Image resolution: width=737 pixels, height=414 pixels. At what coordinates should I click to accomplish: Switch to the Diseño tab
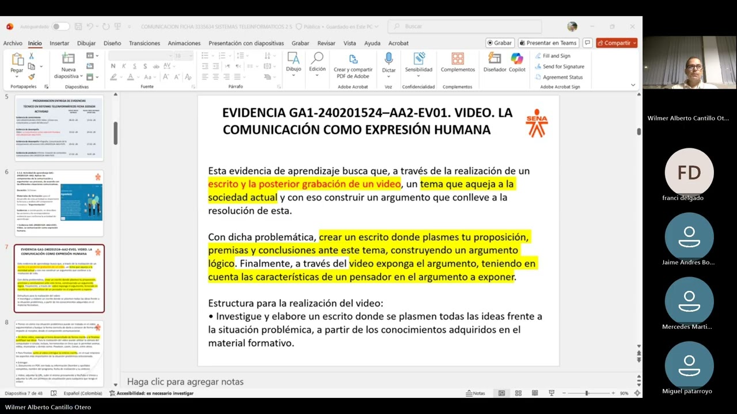pos(112,43)
